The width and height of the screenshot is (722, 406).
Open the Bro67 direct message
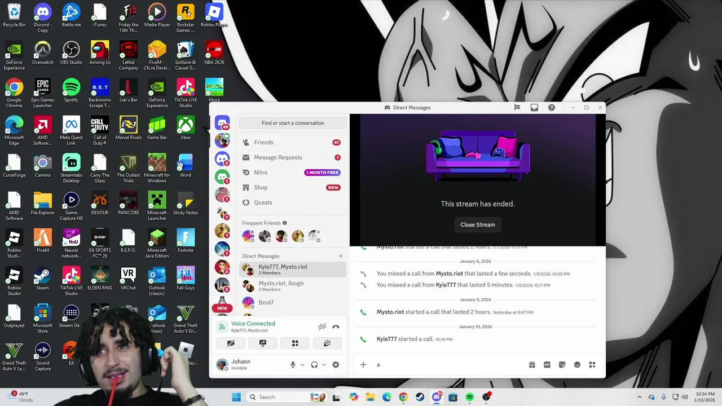[292, 302]
